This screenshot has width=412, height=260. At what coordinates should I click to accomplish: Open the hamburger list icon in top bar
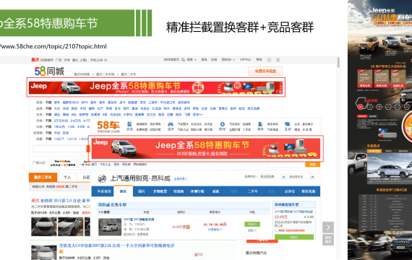click(278, 60)
